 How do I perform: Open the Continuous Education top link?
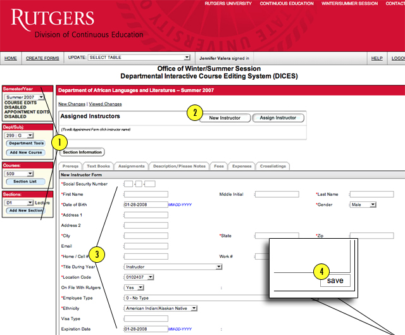[x=287, y=4]
